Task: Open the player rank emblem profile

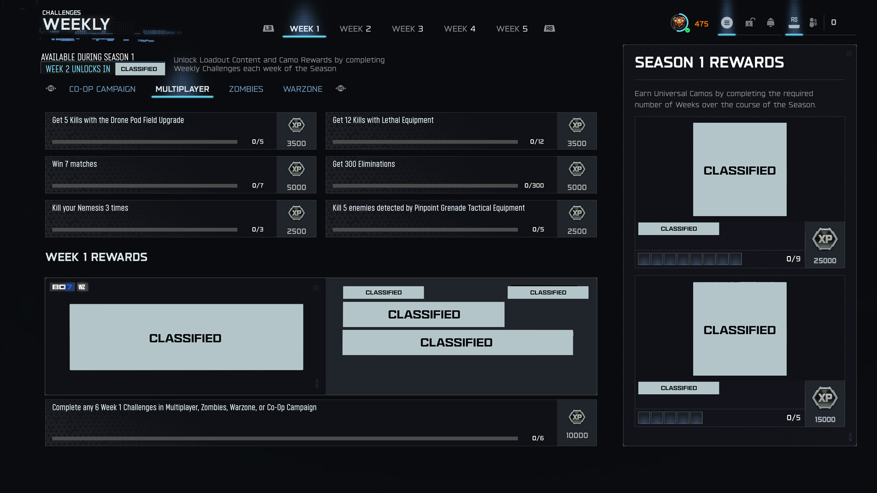Action: click(679, 22)
